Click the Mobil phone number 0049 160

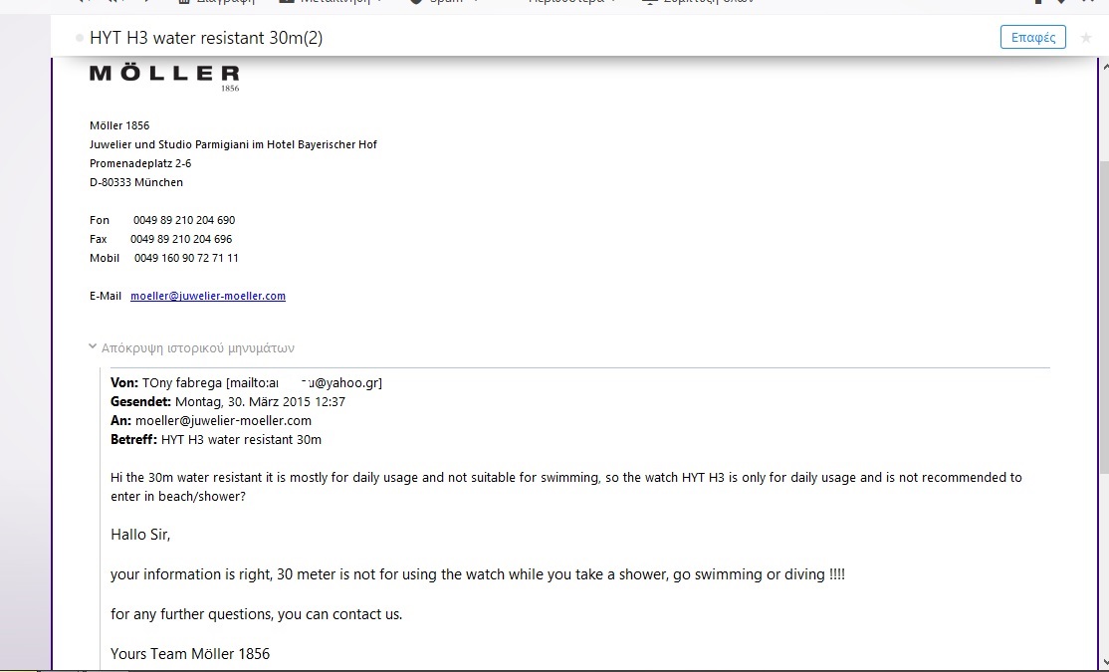186,258
